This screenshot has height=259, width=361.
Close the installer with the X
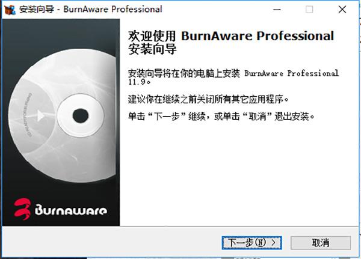pyautogui.click(x=342, y=10)
